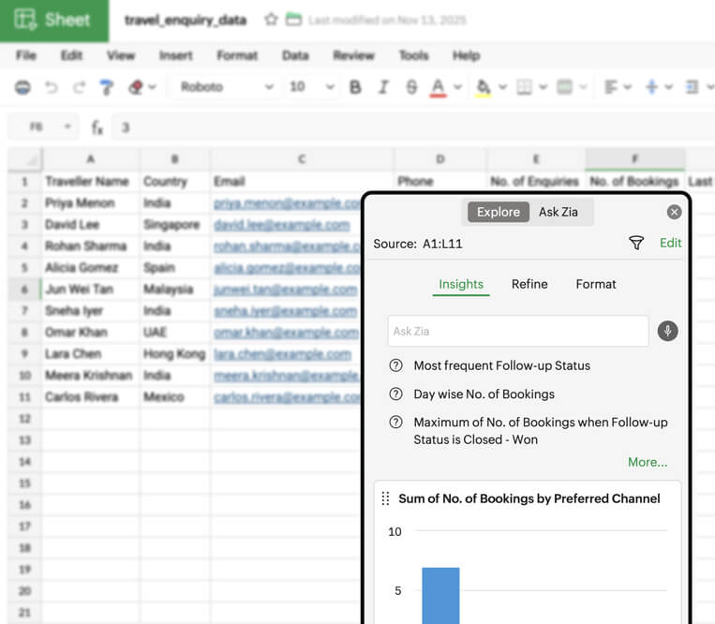This screenshot has height=624, width=715.
Task: Open the Help menu
Action: [466, 55]
